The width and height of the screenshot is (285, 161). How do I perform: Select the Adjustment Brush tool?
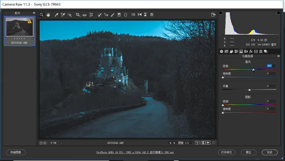[x=112, y=15]
